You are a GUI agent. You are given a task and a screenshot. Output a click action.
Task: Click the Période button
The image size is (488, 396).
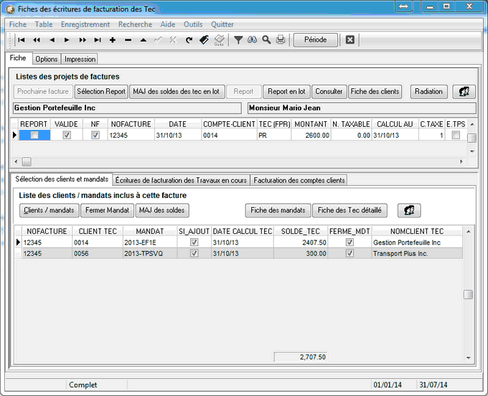(x=315, y=40)
